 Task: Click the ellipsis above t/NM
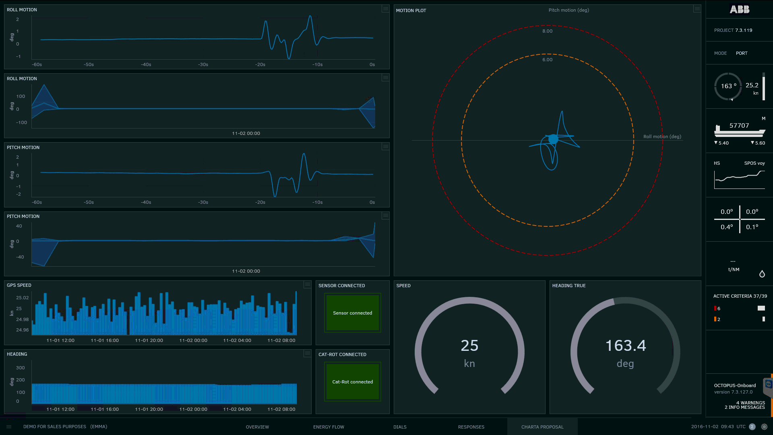pos(733,261)
